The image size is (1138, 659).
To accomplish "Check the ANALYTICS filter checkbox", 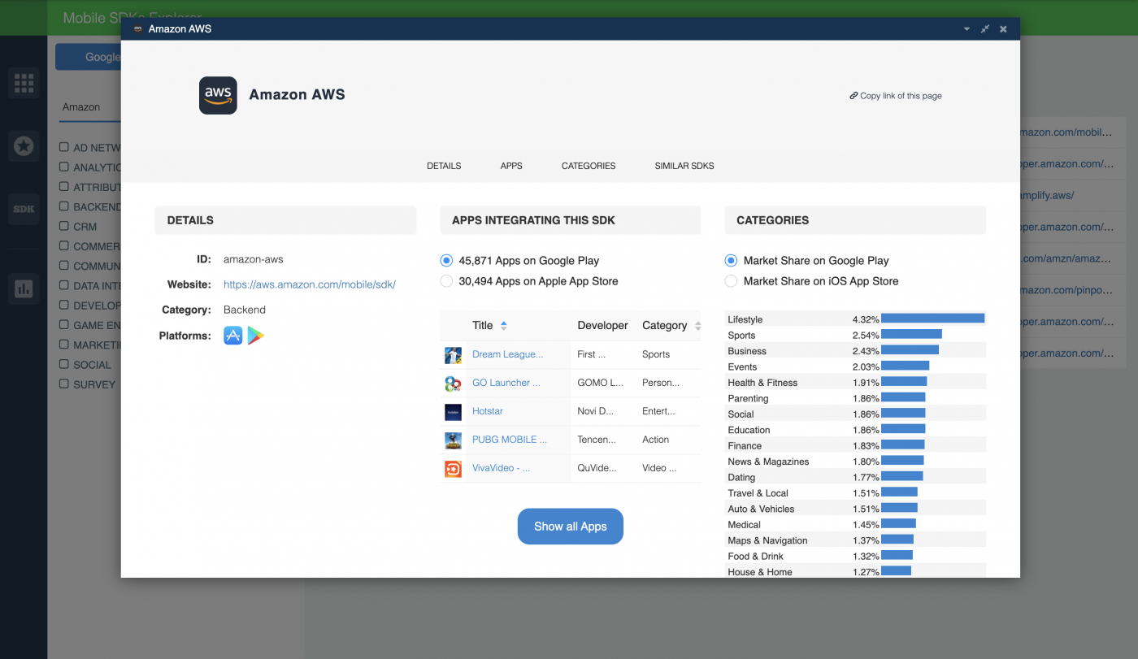I will click(x=63, y=167).
